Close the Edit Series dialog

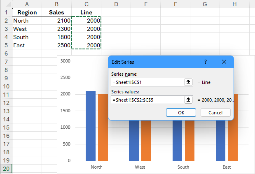[224, 62]
